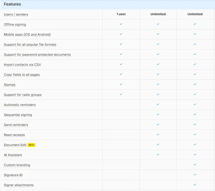The height and width of the screenshot is (191, 215).
Task: Click radio groups checkmark in 1 user column
Action: (121, 94)
